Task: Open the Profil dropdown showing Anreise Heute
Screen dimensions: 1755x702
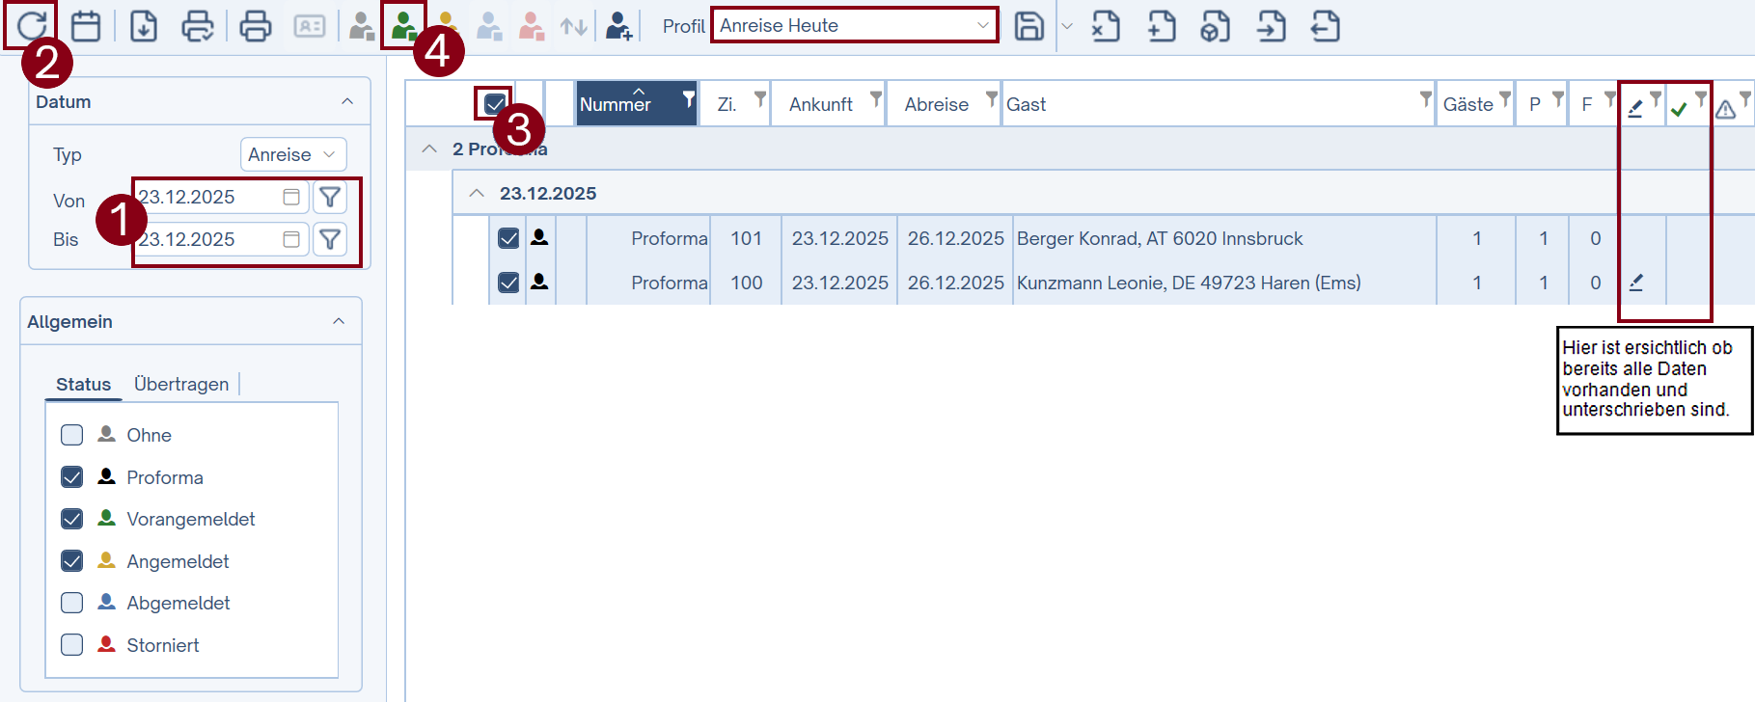Action: click(854, 26)
